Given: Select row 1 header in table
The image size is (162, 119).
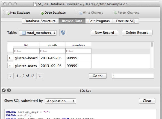Looking at the screenshot, I should 10,58.
